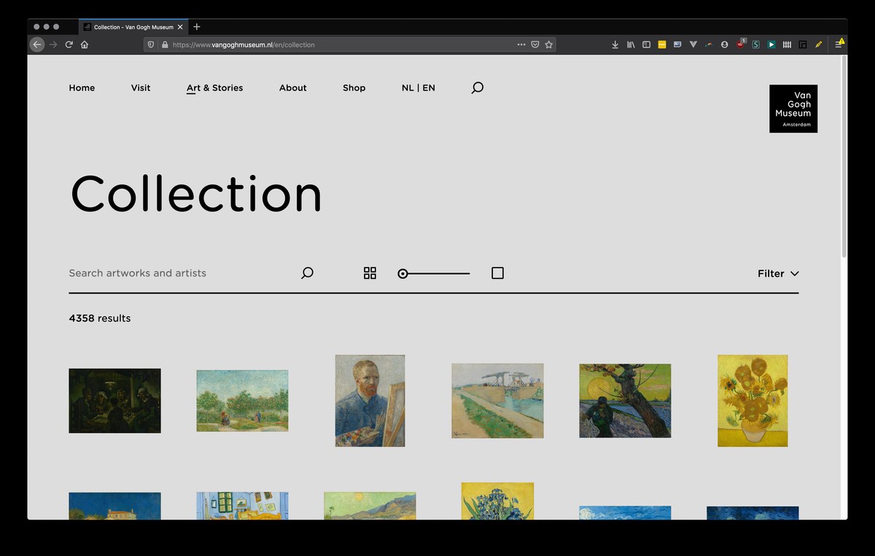Viewport: 875px width, 556px height.
Task: Click the Van Gogh Museum logo
Action: [x=793, y=109]
